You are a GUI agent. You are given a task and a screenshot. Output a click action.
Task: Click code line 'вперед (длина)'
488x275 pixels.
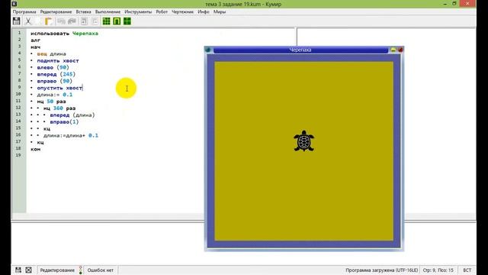[72, 115]
